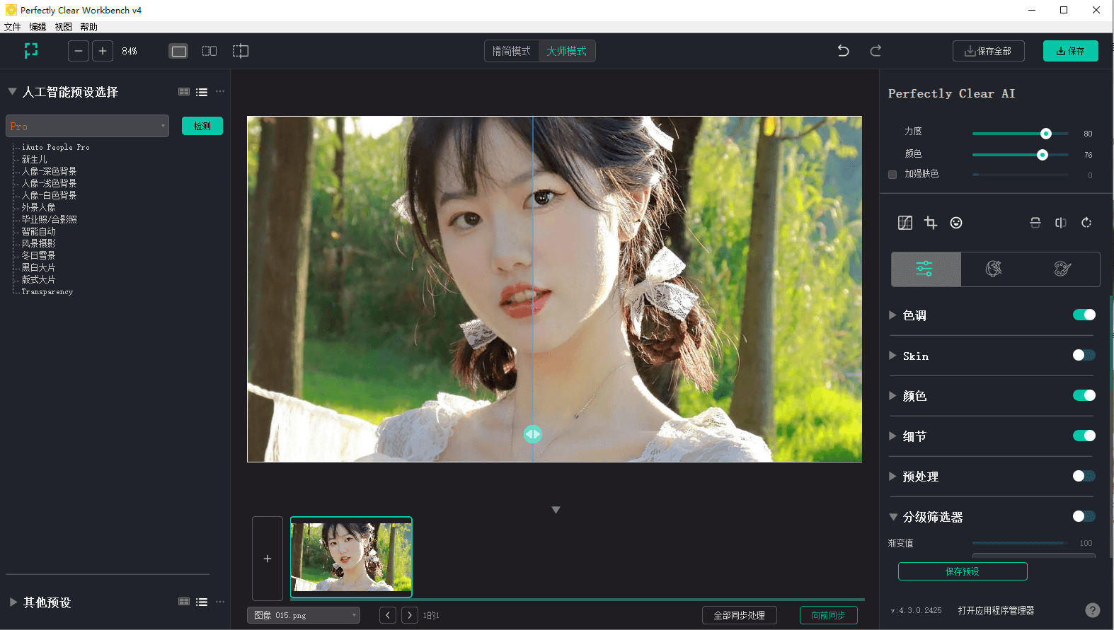Zoom out with the minus button

[79, 51]
